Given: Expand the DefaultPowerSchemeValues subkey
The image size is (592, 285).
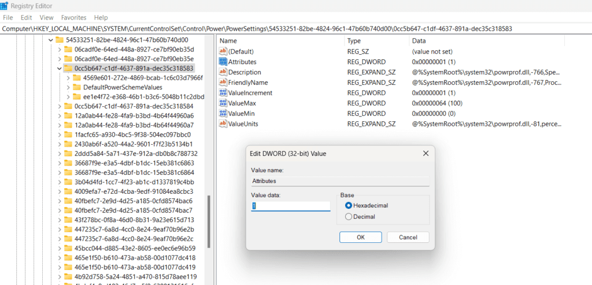Looking at the screenshot, I should pyautogui.click(x=68, y=87).
